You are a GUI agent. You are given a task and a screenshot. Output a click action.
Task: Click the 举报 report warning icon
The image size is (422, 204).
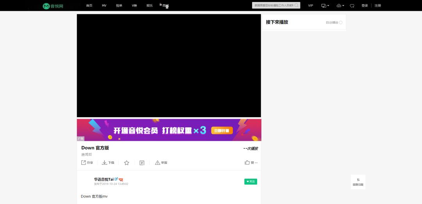(157, 162)
